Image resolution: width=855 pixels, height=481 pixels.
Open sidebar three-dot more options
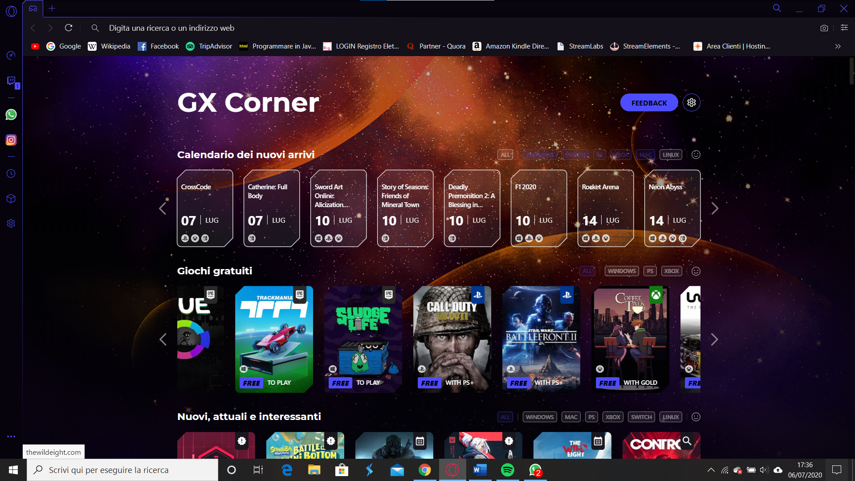pos(11,436)
